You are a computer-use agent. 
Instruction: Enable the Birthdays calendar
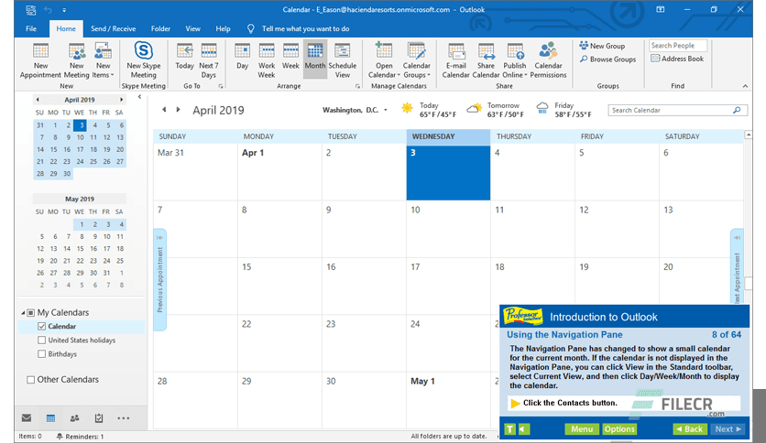tap(41, 353)
